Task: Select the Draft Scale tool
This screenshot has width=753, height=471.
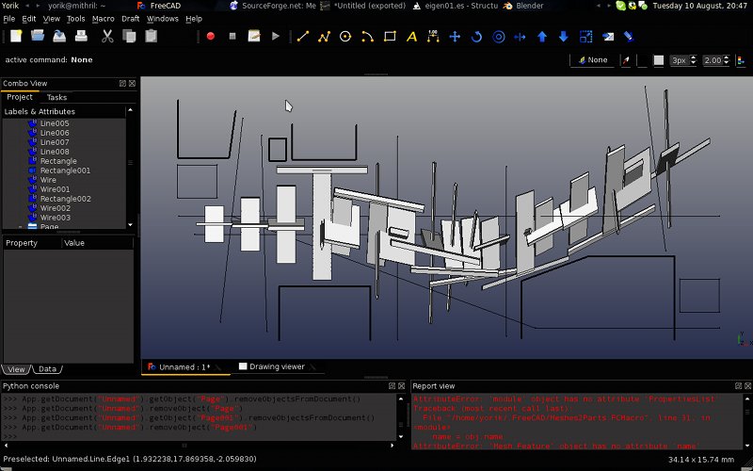Action: pos(585,37)
